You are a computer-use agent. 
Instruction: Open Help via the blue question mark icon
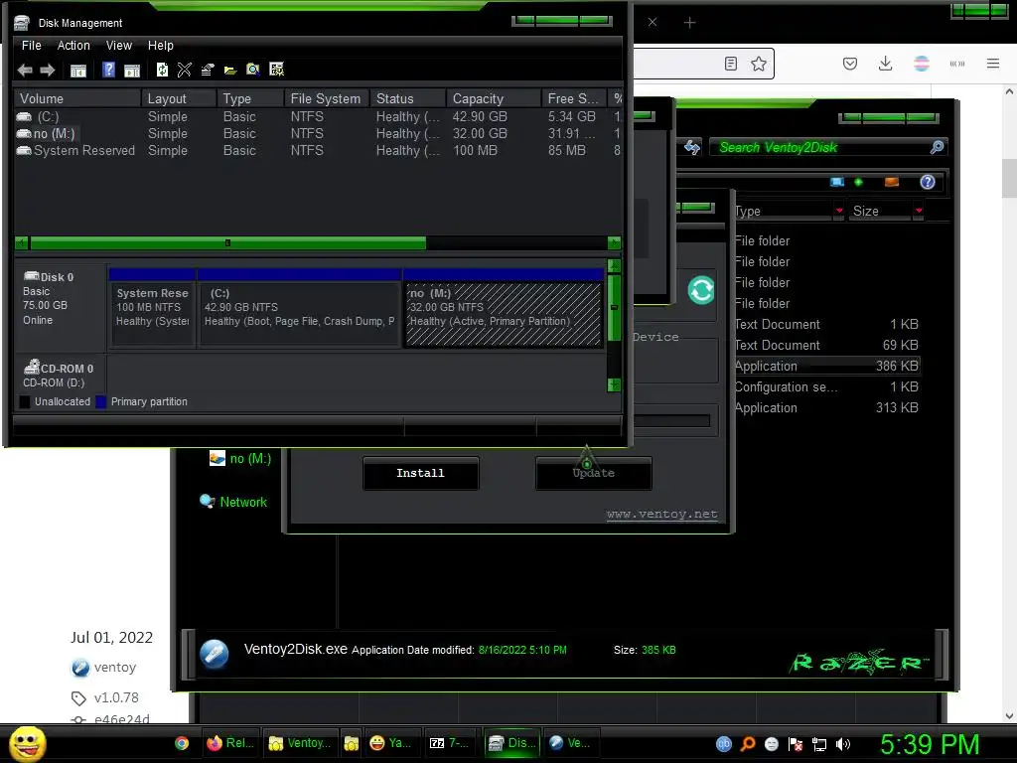pos(109,70)
